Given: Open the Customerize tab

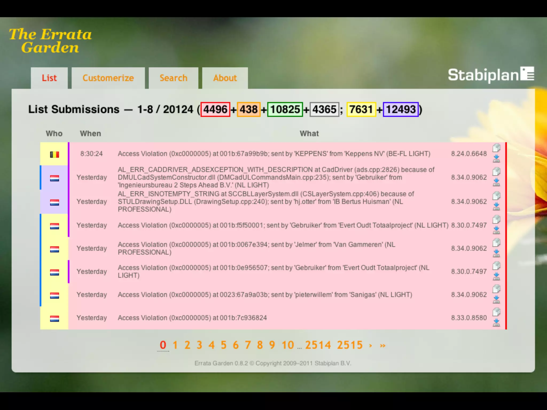Looking at the screenshot, I should tap(108, 78).
